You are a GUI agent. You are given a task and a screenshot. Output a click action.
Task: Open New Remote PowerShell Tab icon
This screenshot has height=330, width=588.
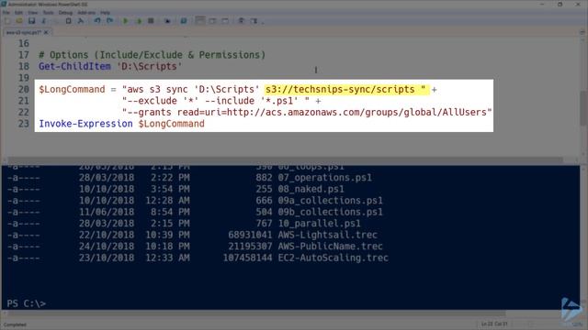[167, 21]
